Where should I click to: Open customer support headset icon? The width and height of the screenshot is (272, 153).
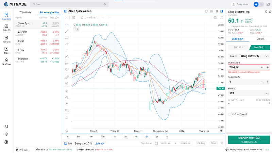[x=6, y=126]
